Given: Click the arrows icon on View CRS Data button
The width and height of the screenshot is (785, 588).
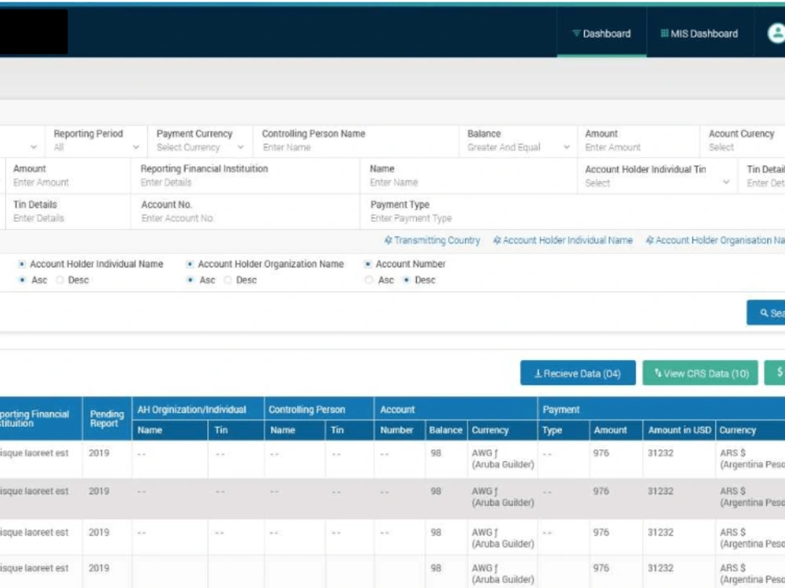Looking at the screenshot, I should coord(658,373).
